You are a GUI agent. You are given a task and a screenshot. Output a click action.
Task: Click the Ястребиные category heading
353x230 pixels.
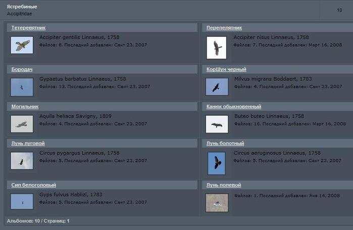pos(22,7)
